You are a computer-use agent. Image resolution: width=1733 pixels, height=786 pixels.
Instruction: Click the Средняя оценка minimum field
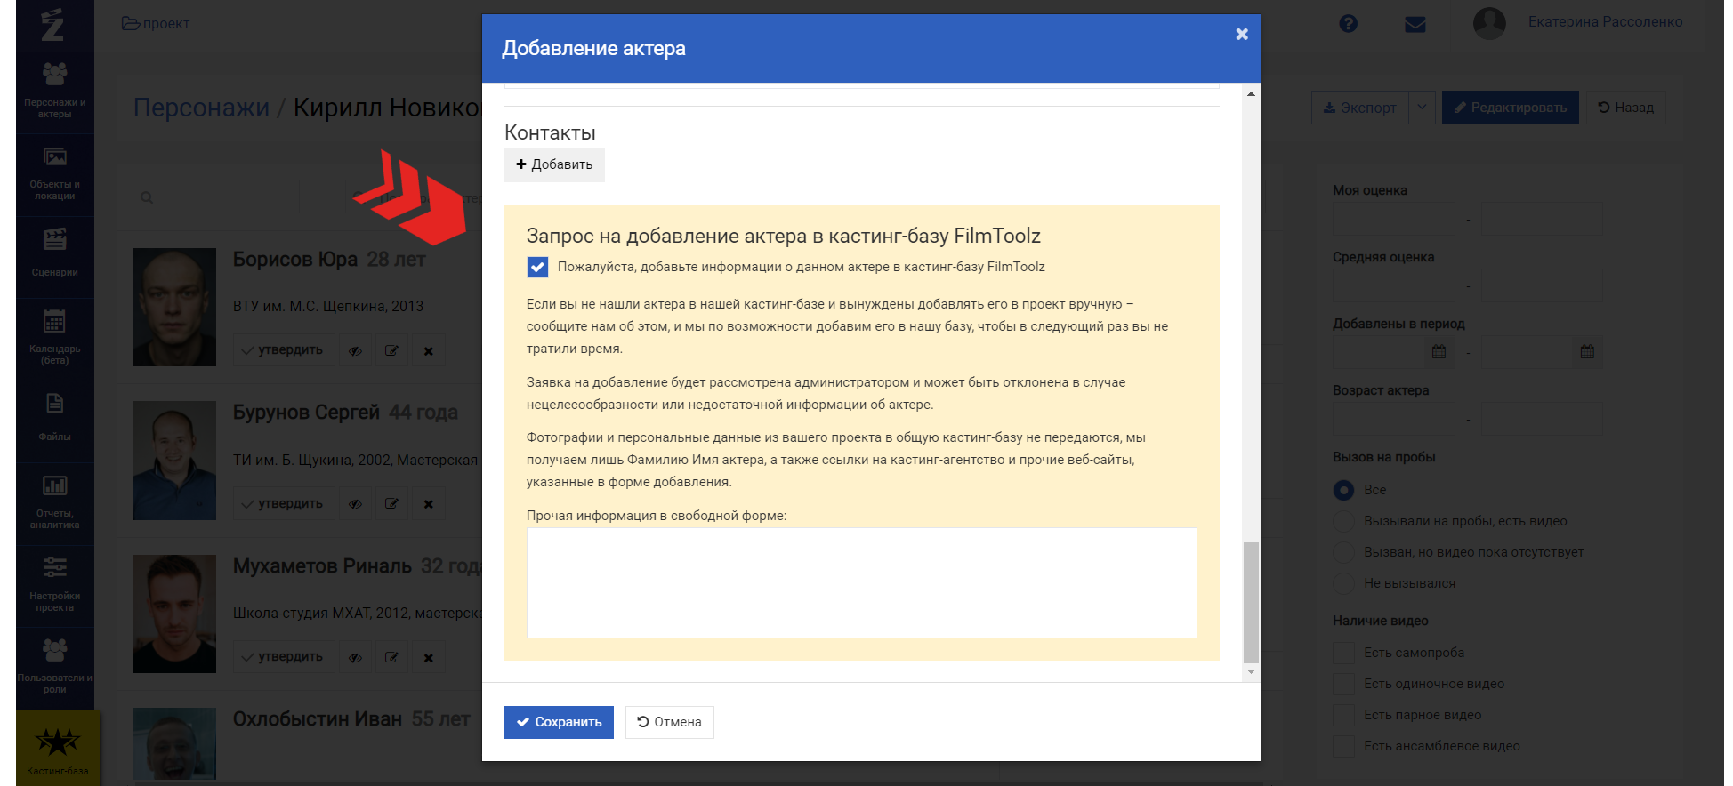point(1393,285)
